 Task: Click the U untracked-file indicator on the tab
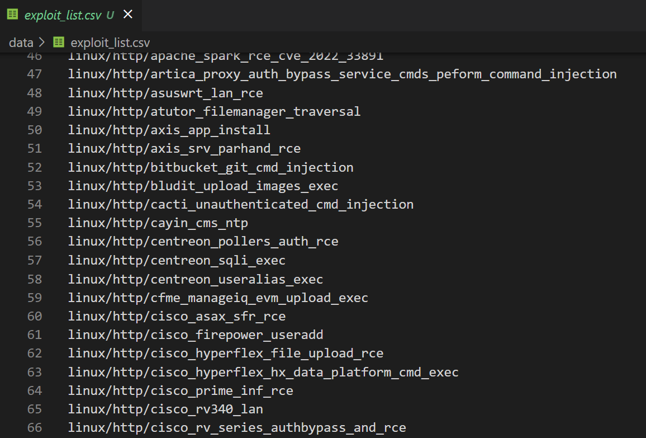click(110, 15)
